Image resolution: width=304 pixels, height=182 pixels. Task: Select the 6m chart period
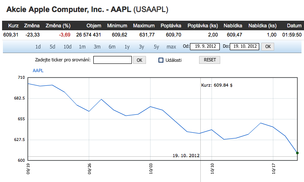pos(112,46)
